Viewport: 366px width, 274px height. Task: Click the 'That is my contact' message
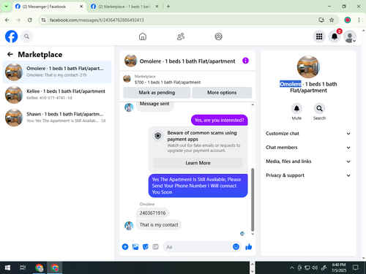159,224
